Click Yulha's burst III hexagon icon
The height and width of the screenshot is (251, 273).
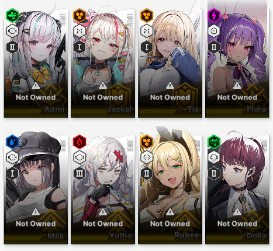pyautogui.click(x=80, y=173)
